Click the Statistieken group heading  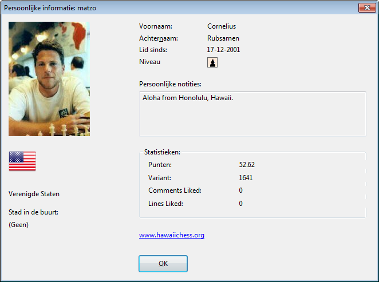coord(162,152)
